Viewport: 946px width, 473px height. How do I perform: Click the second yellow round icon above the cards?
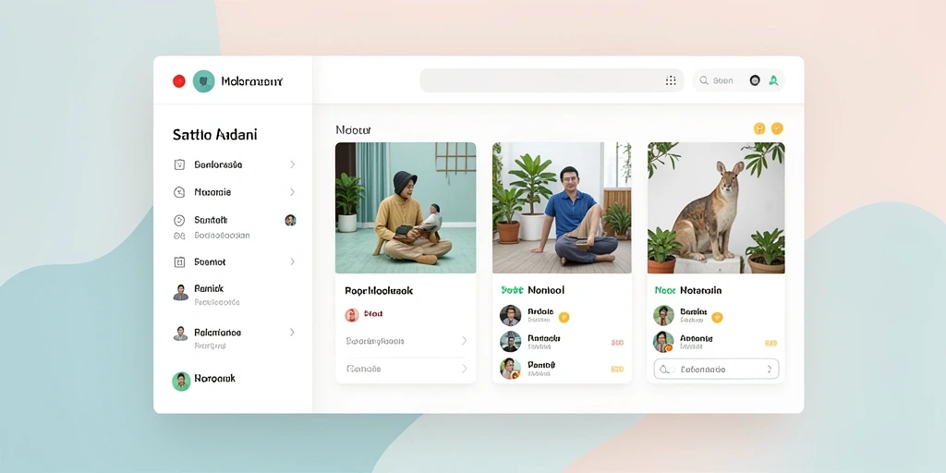point(777,128)
